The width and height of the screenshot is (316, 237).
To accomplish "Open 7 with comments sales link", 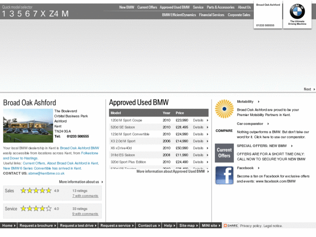I will (x=85, y=196).
